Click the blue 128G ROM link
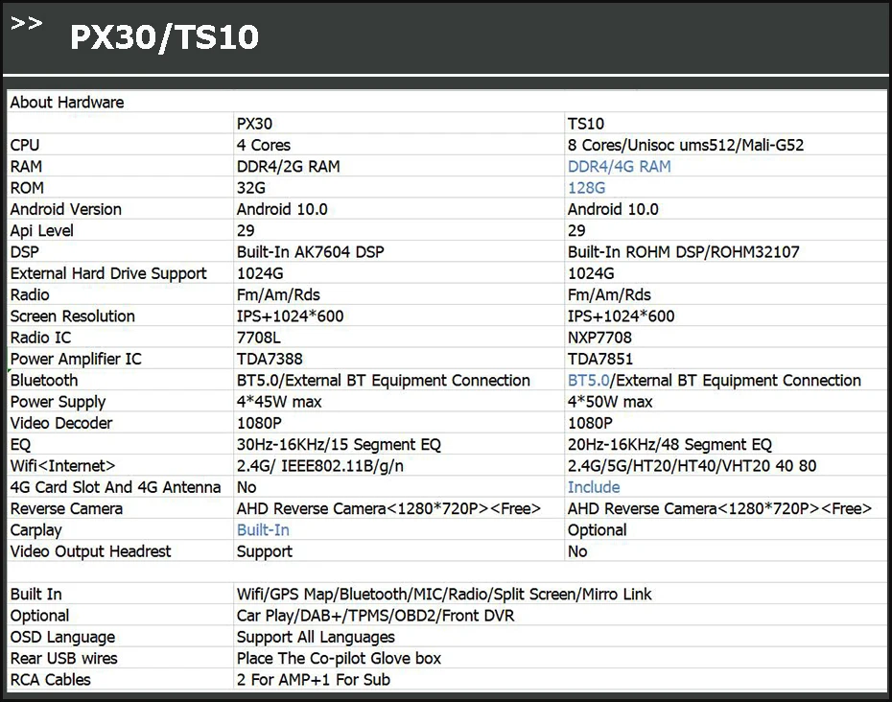The image size is (892, 702). pyautogui.click(x=586, y=188)
